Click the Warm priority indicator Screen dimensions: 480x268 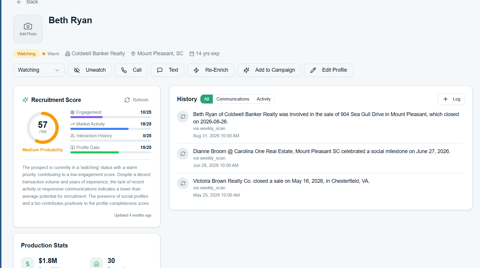pyautogui.click(x=51, y=54)
